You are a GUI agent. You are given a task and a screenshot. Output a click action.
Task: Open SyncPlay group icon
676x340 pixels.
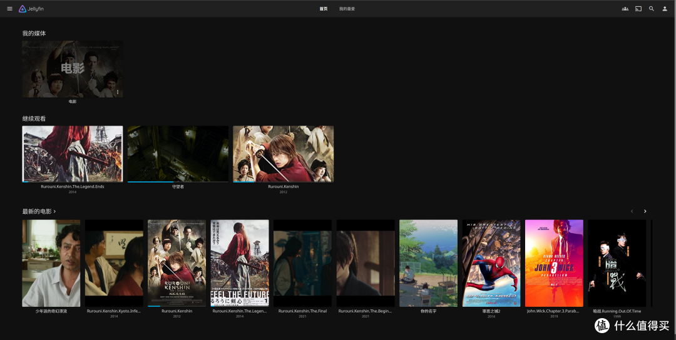625,9
